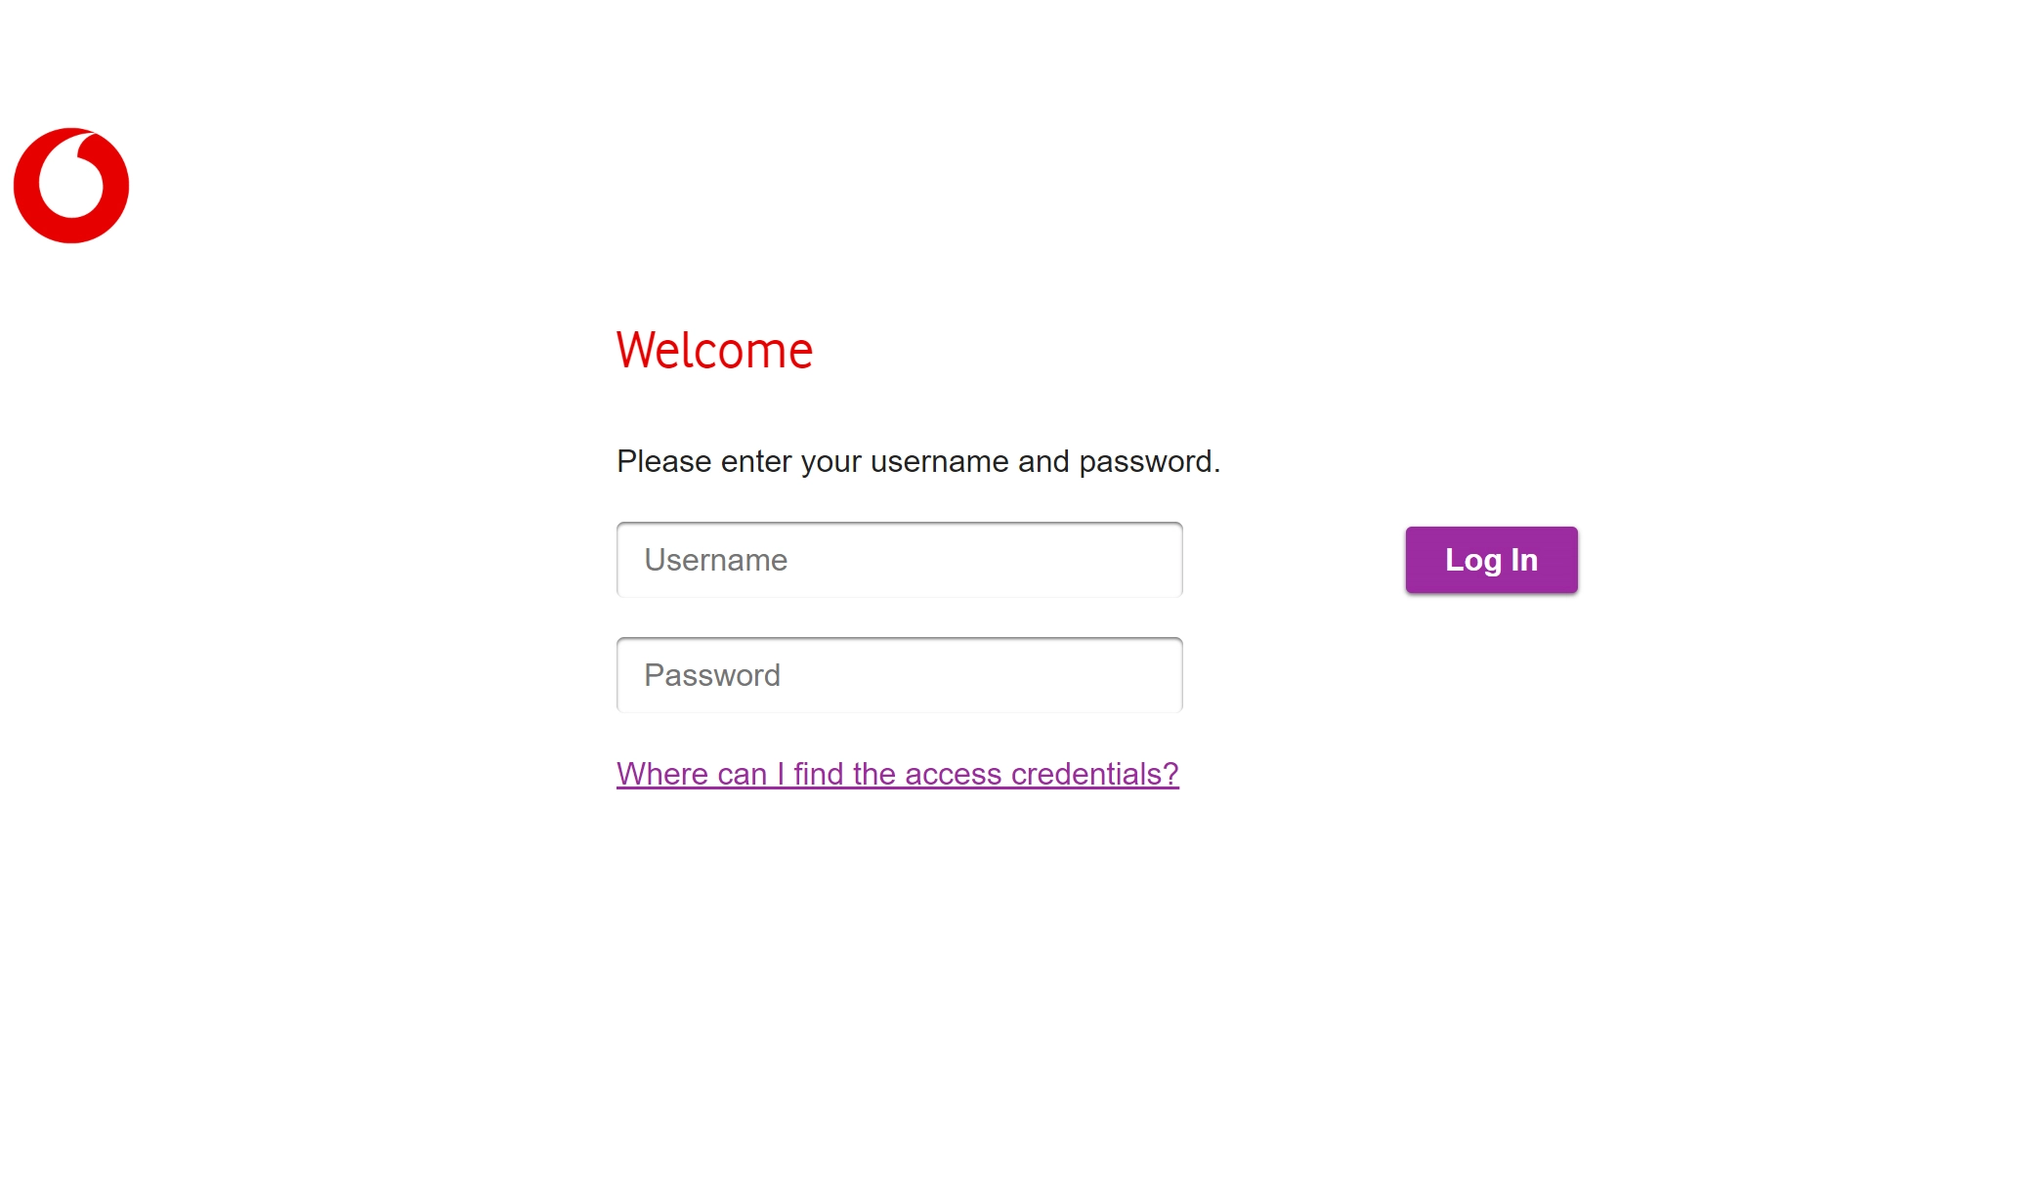Open the homepage via the Vodafone emblem
This screenshot has height=1191, width=2042.
[69, 186]
